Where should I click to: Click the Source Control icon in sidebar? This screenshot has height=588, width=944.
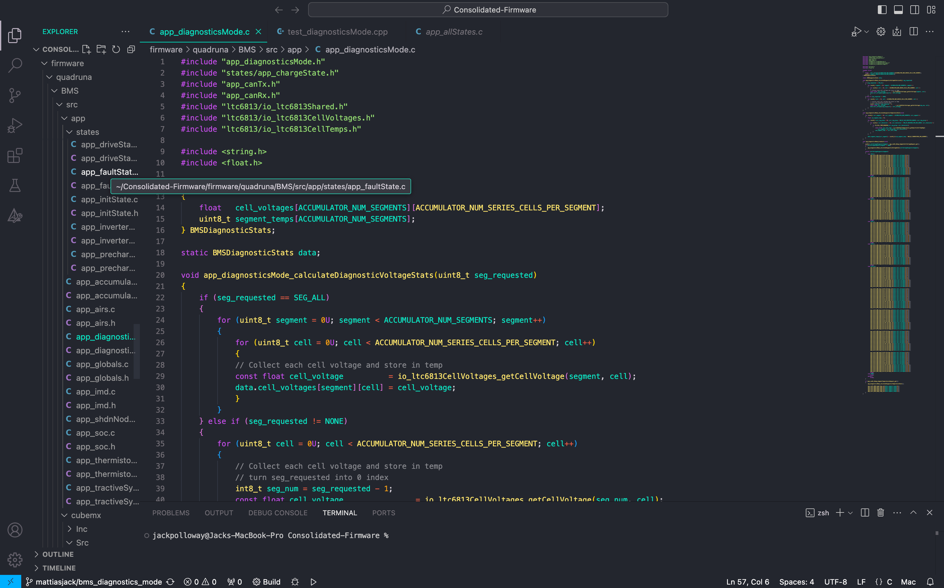[x=15, y=94]
